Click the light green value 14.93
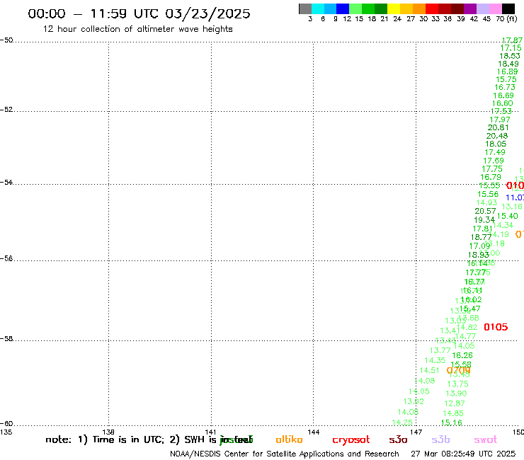This screenshot has height=460, width=524. click(x=486, y=202)
